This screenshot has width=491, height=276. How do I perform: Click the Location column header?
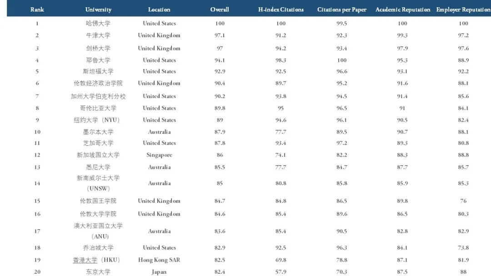(159, 10)
